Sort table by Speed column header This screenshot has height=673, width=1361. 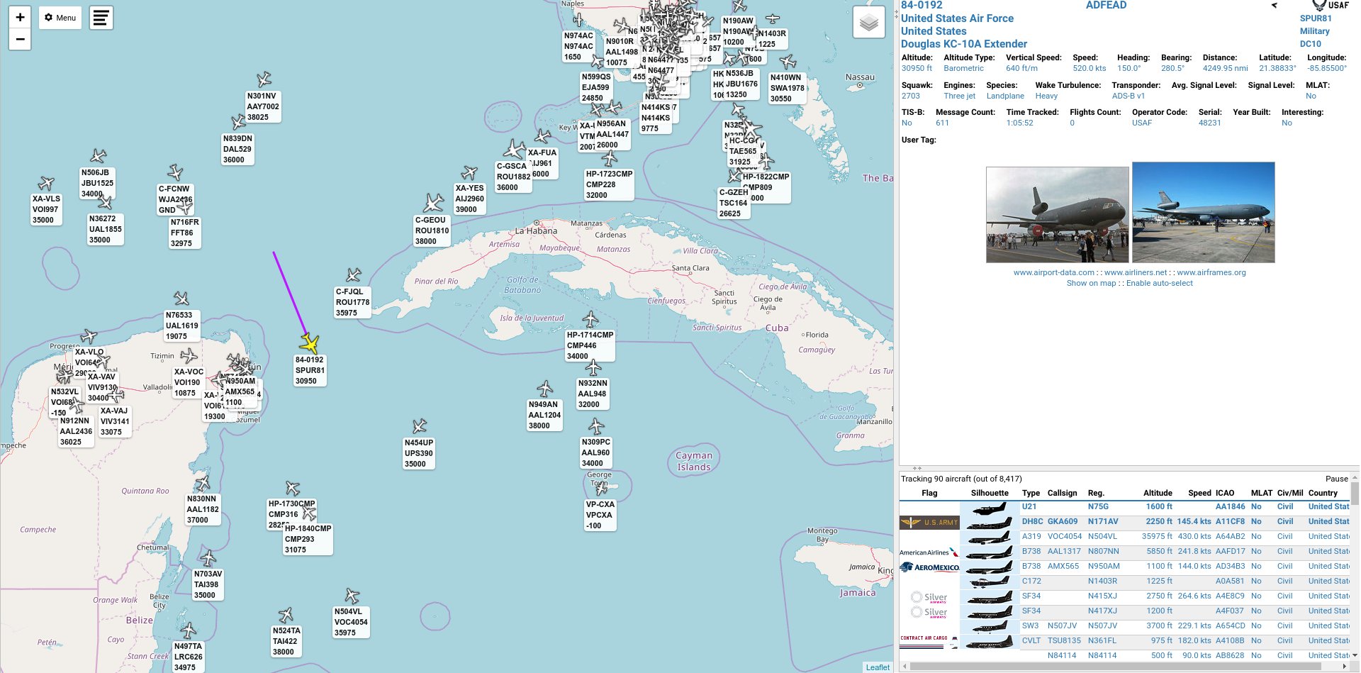pyautogui.click(x=1199, y=493)
